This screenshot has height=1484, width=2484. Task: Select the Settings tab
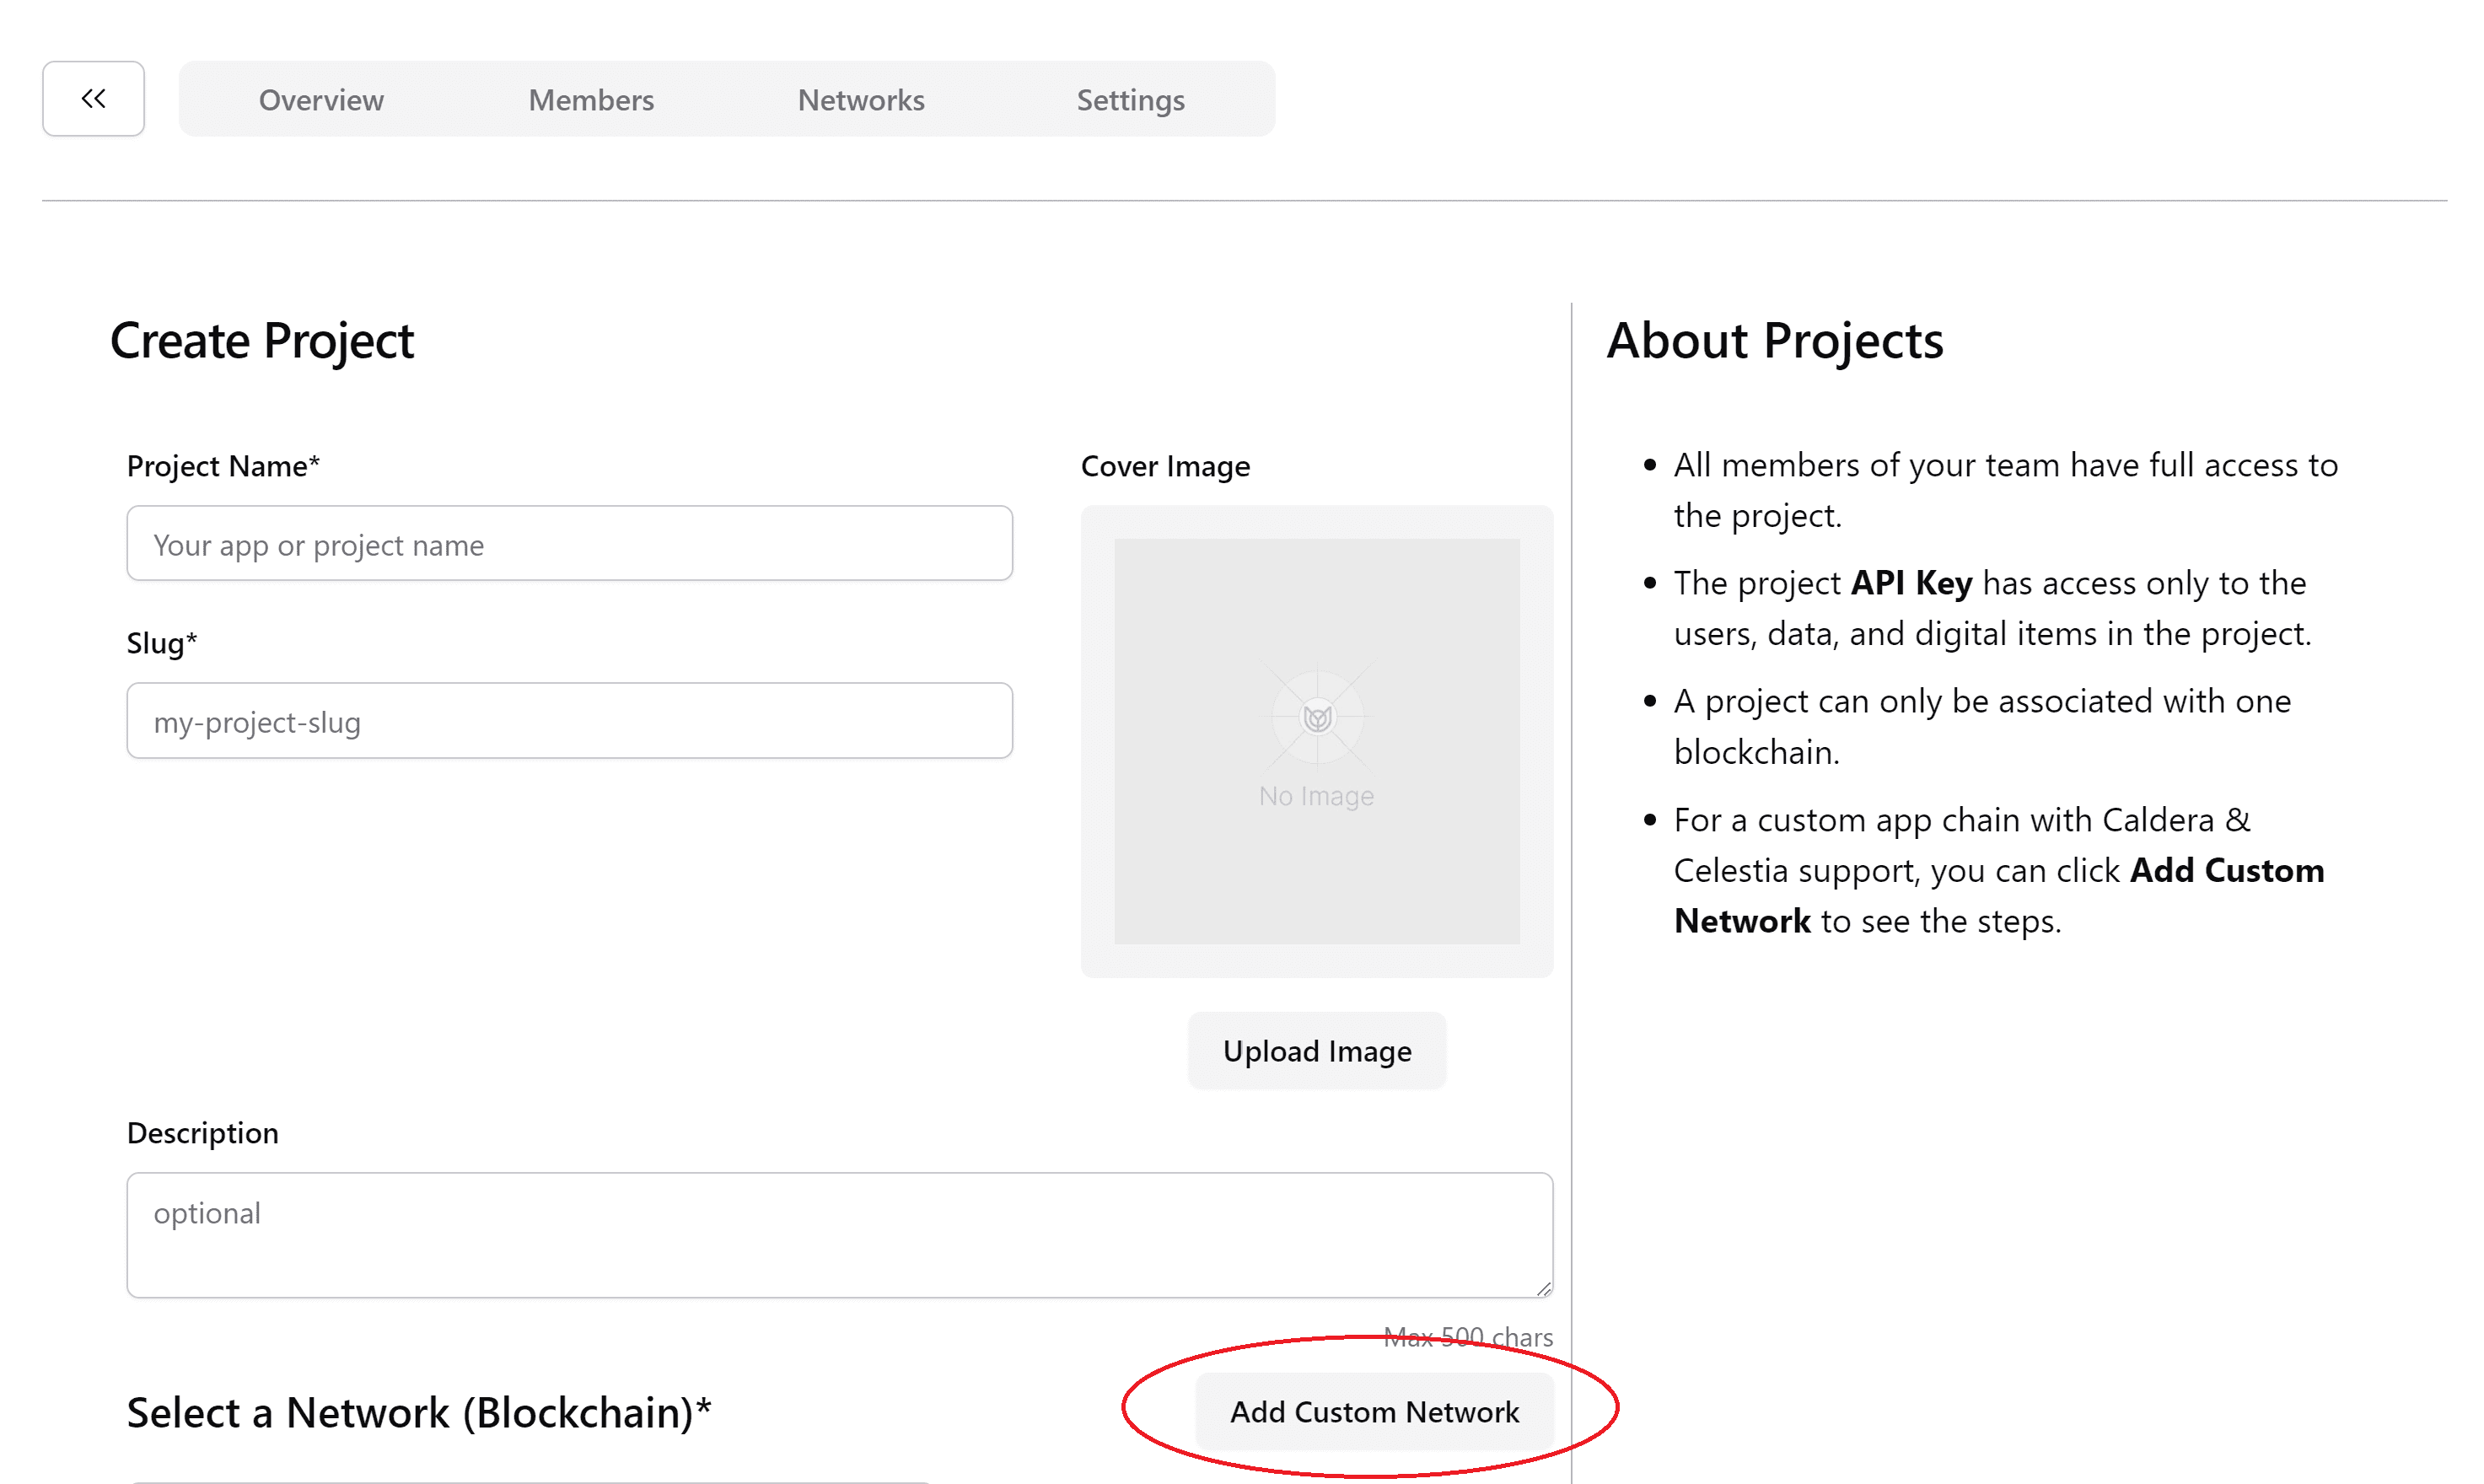point(1130,100)
